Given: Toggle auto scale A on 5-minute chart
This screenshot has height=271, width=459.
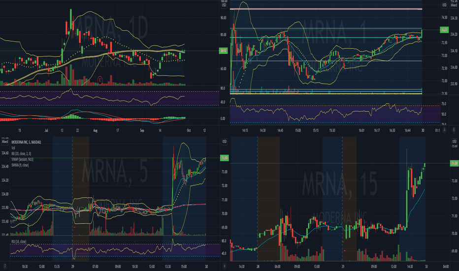Looking at the screenshot, I should [x=224, y=266].
